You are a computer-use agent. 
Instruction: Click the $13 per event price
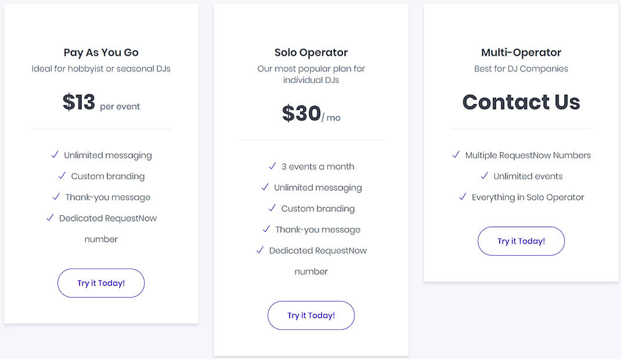pos(101,104)
